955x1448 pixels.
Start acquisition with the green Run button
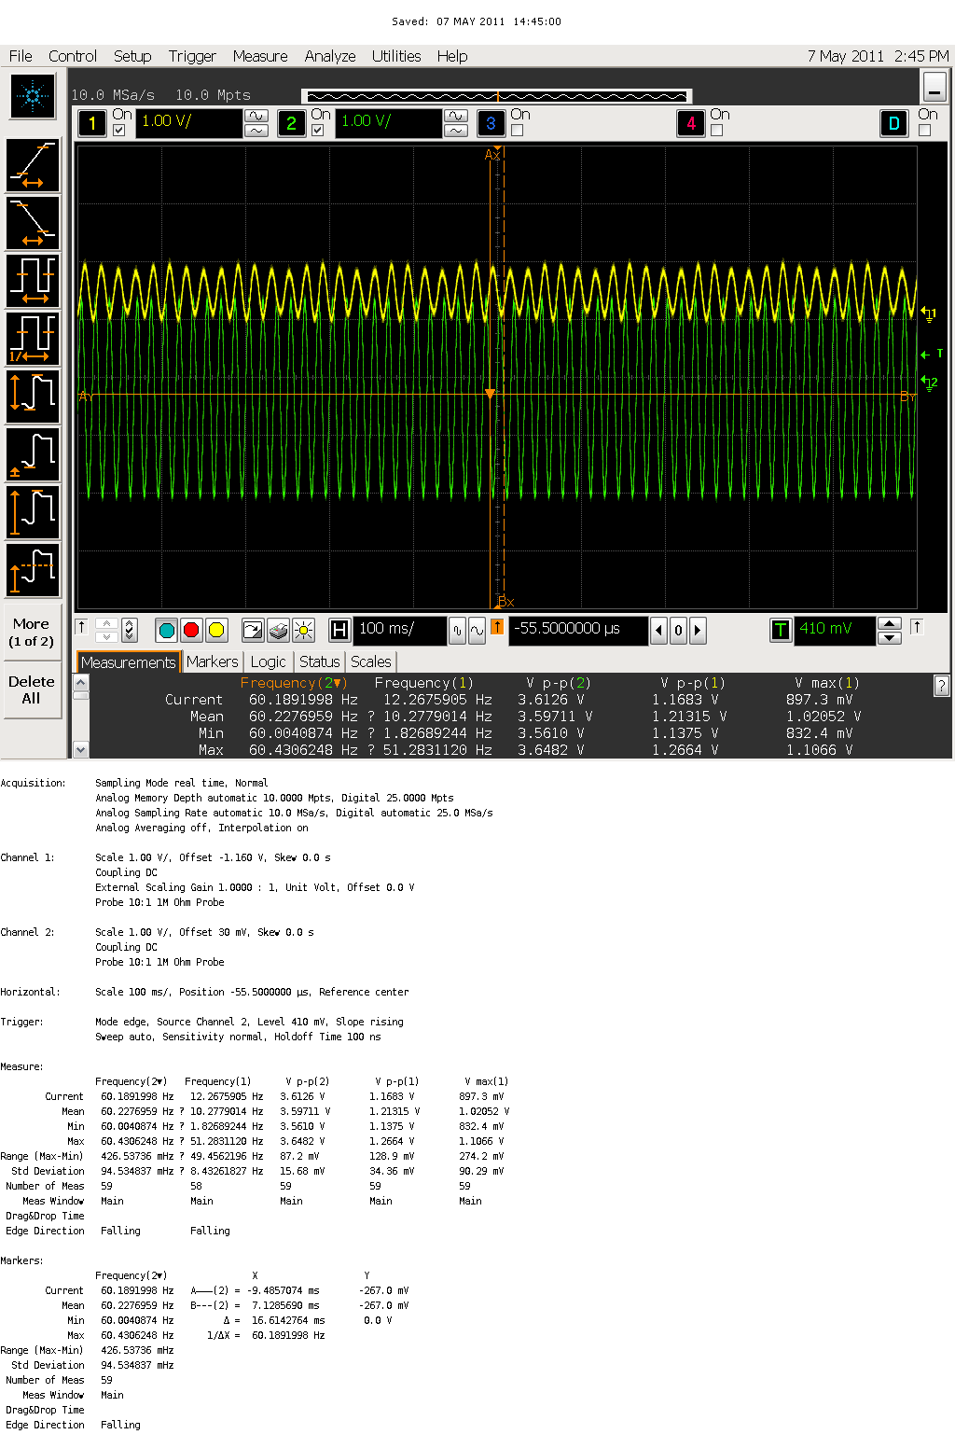point(166,631)
